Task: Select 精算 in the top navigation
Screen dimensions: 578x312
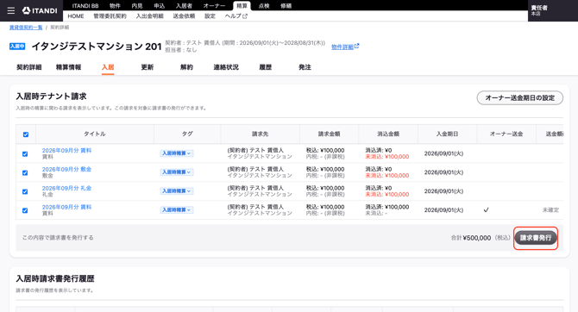Action: coord(242,5)
